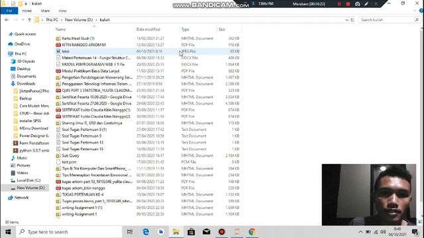
Task: Select Materi Pertemuan 14 DOCX icon
Action: coord(58,58)
